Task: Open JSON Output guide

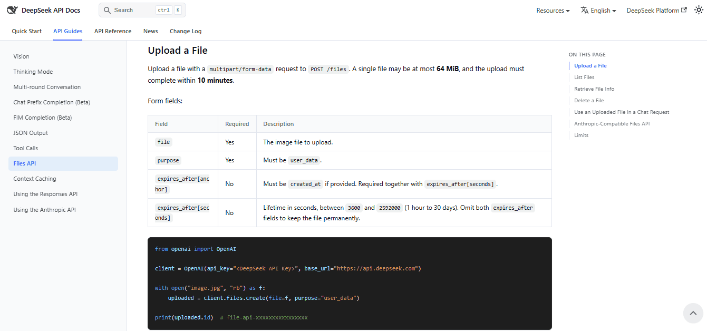Action: coord(63,133)
